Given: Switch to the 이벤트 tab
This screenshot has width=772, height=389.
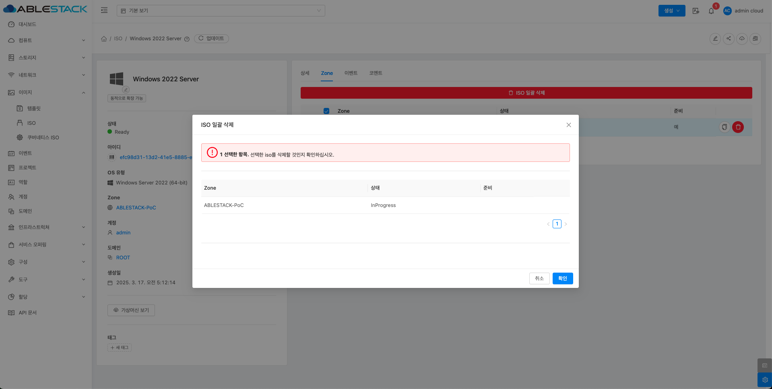Looking at the screenshot, I should pyautogui.click(x=351, y=73).
